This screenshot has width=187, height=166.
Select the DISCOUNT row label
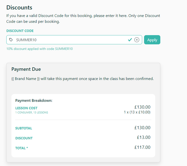coord(24,138)
